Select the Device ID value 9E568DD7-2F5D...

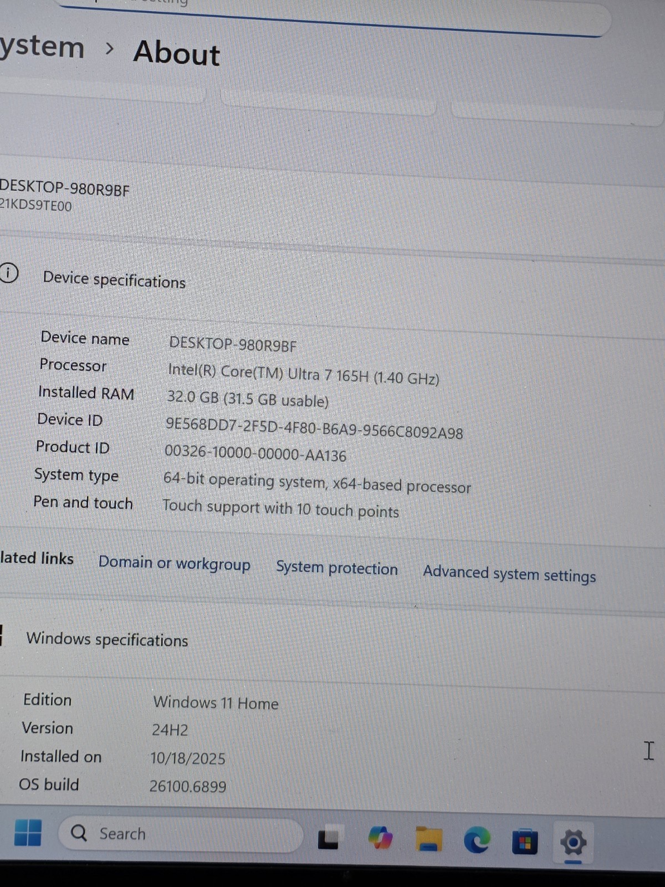314,428
